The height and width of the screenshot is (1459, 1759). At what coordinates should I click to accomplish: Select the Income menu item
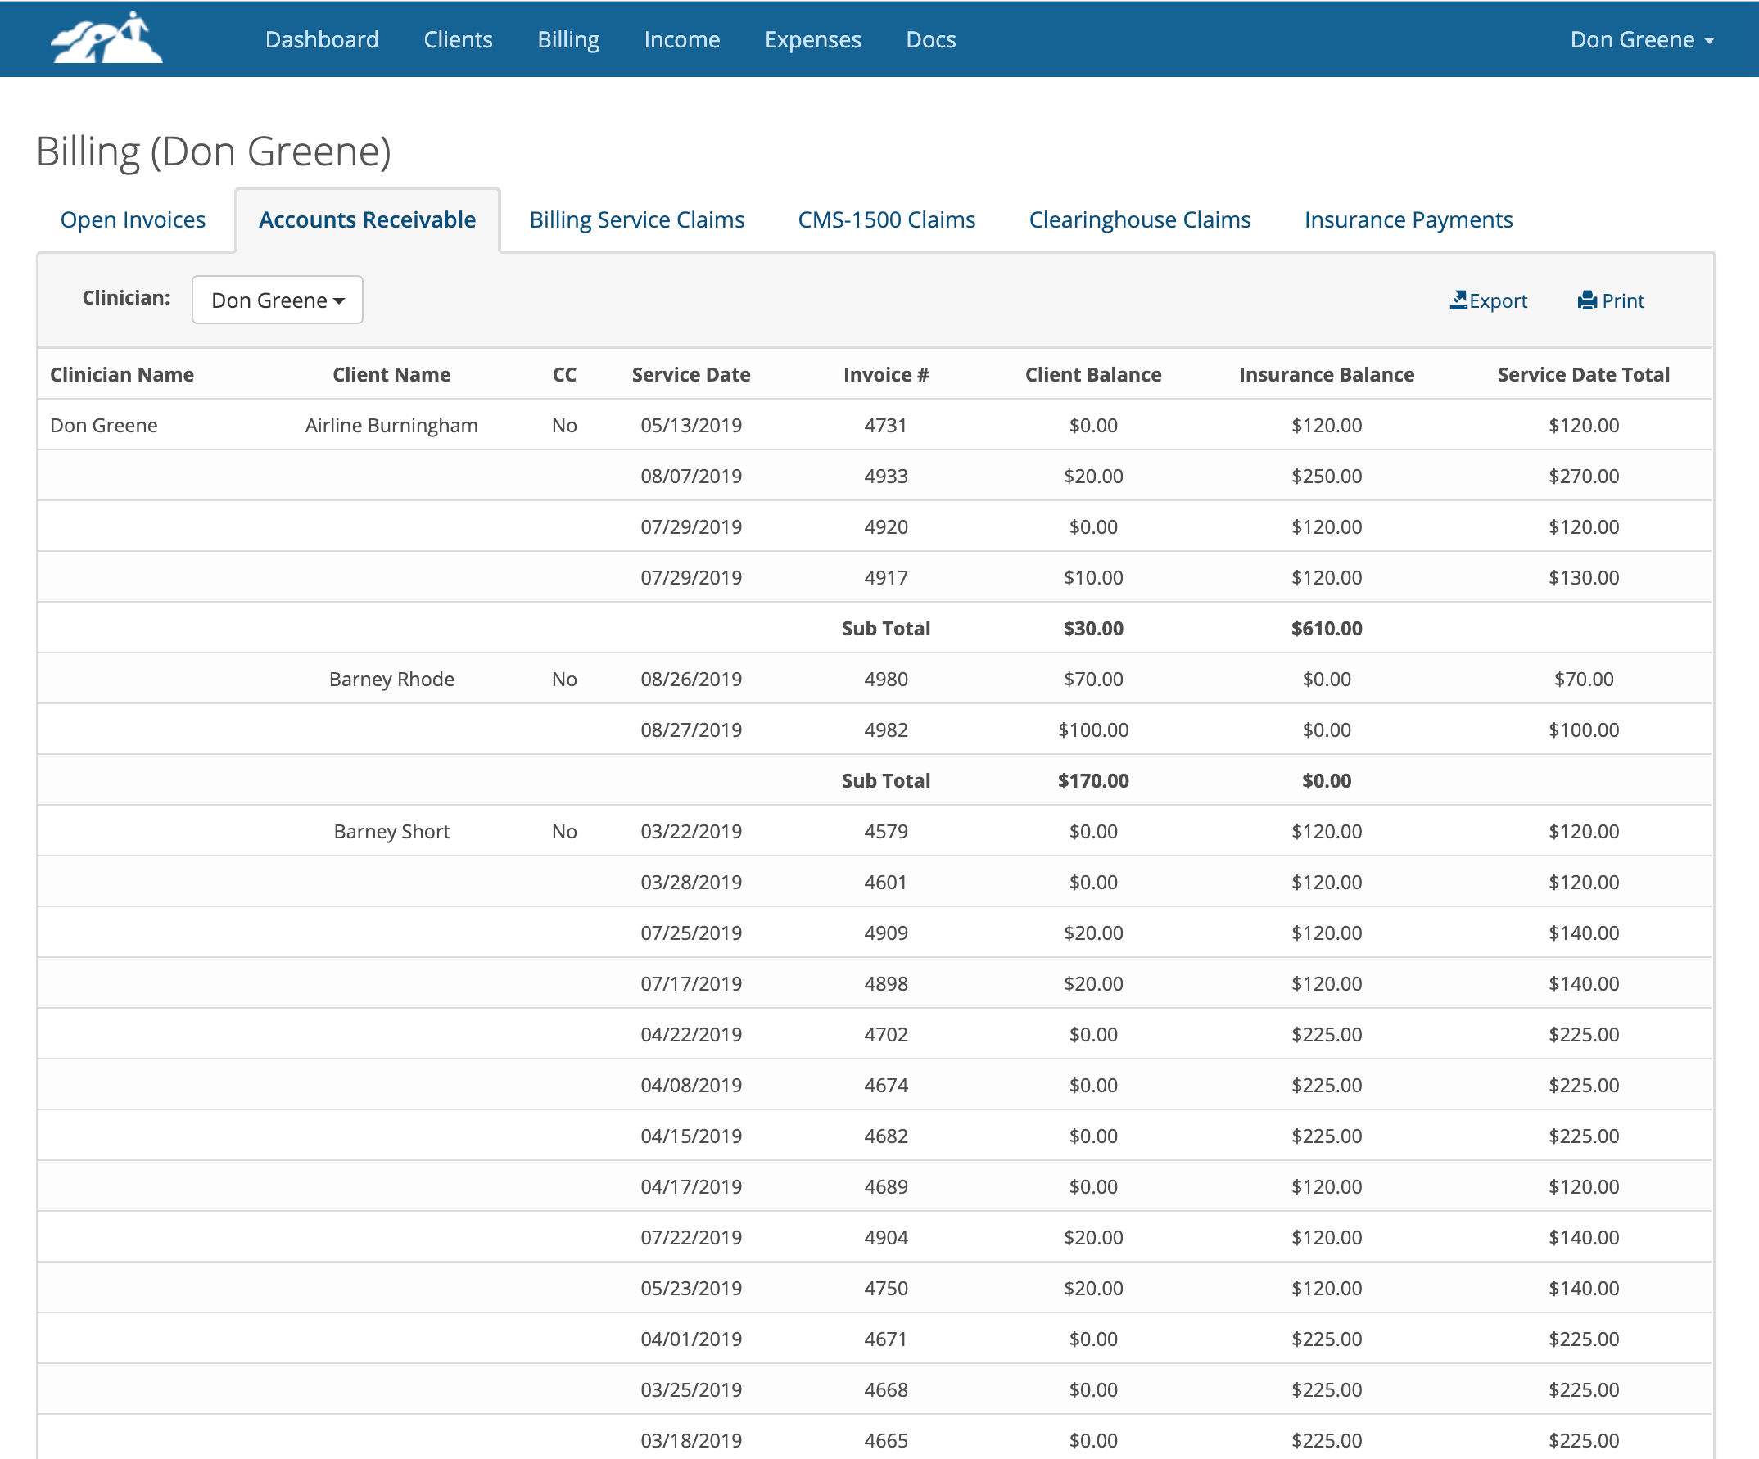(x=681, y=39)
